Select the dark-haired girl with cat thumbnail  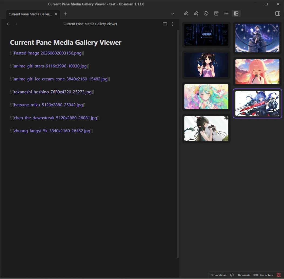(206, 128)
